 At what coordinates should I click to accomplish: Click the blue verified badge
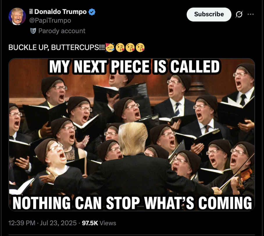(x=92, y=12)
